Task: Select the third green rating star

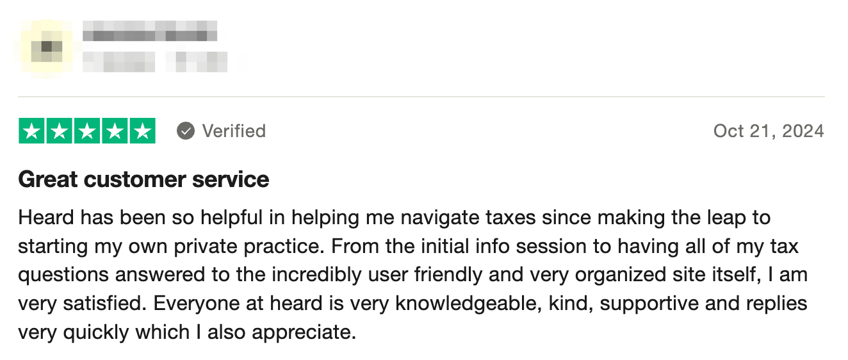Action: pyautogui.click(x=87, y=131)
